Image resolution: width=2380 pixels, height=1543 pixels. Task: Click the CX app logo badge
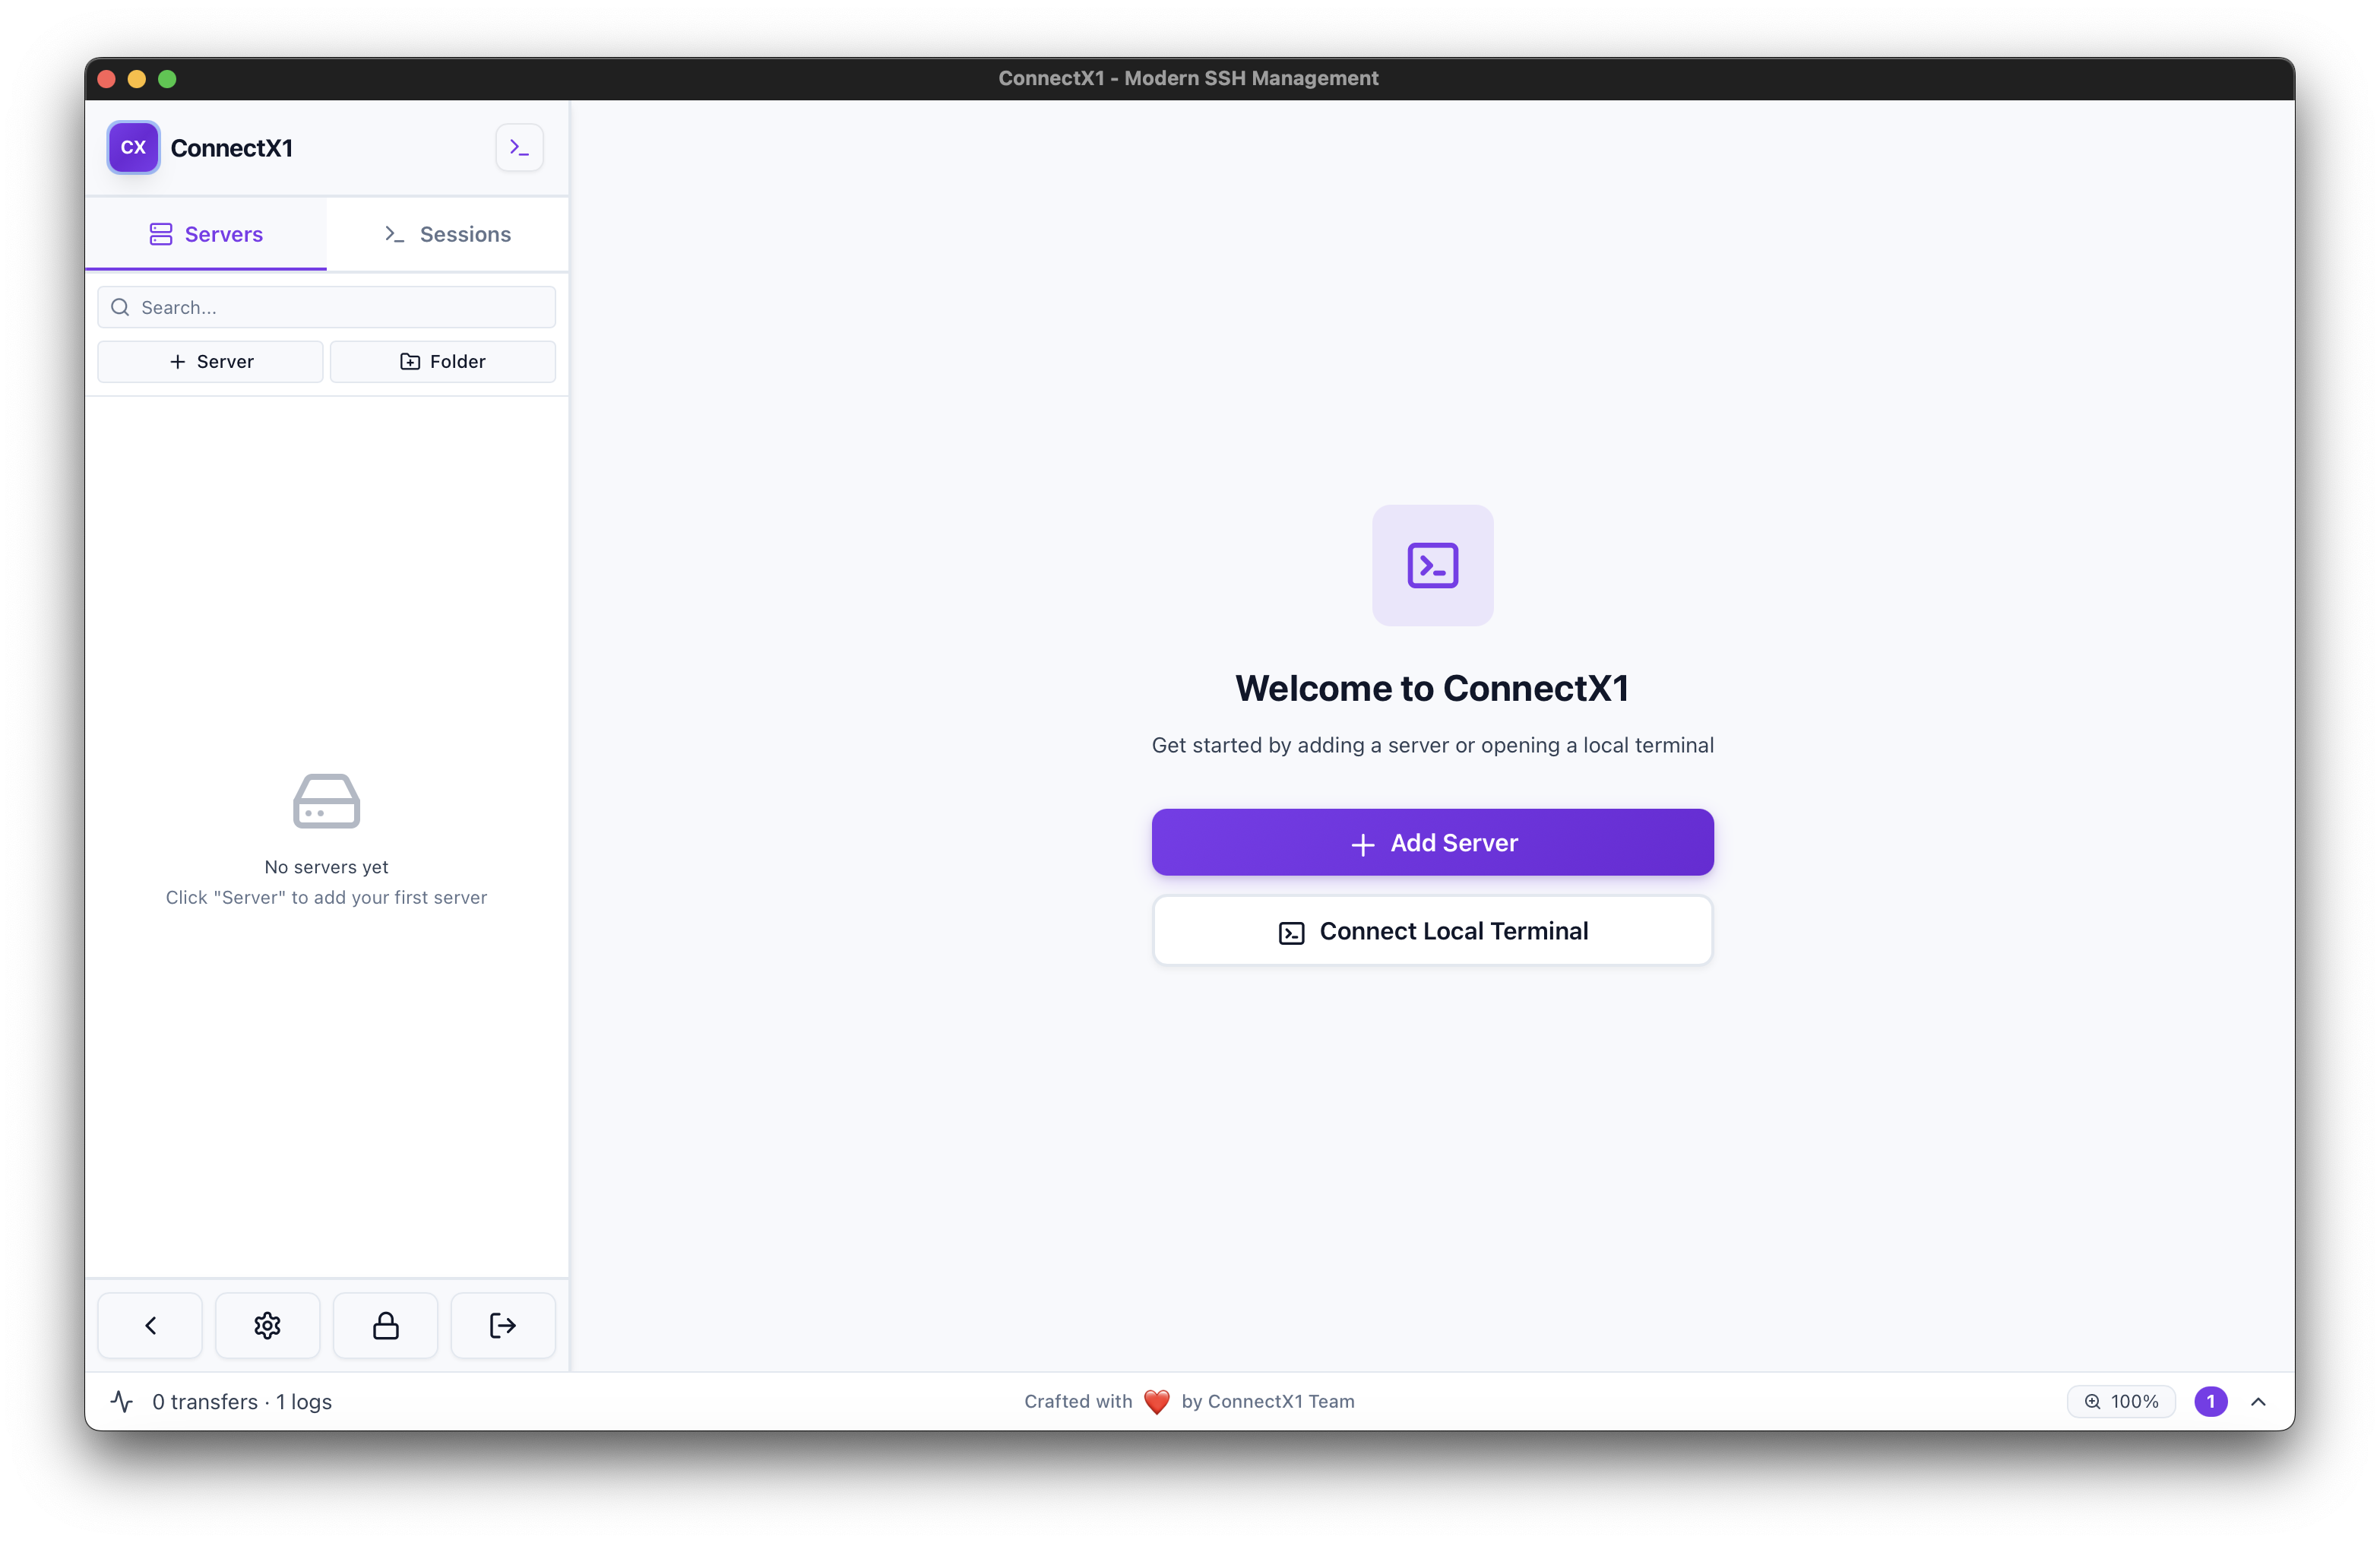coord(133,147)
